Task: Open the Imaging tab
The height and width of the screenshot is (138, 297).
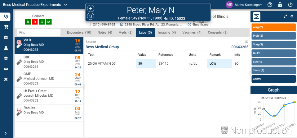Action: tap(167, 32)
